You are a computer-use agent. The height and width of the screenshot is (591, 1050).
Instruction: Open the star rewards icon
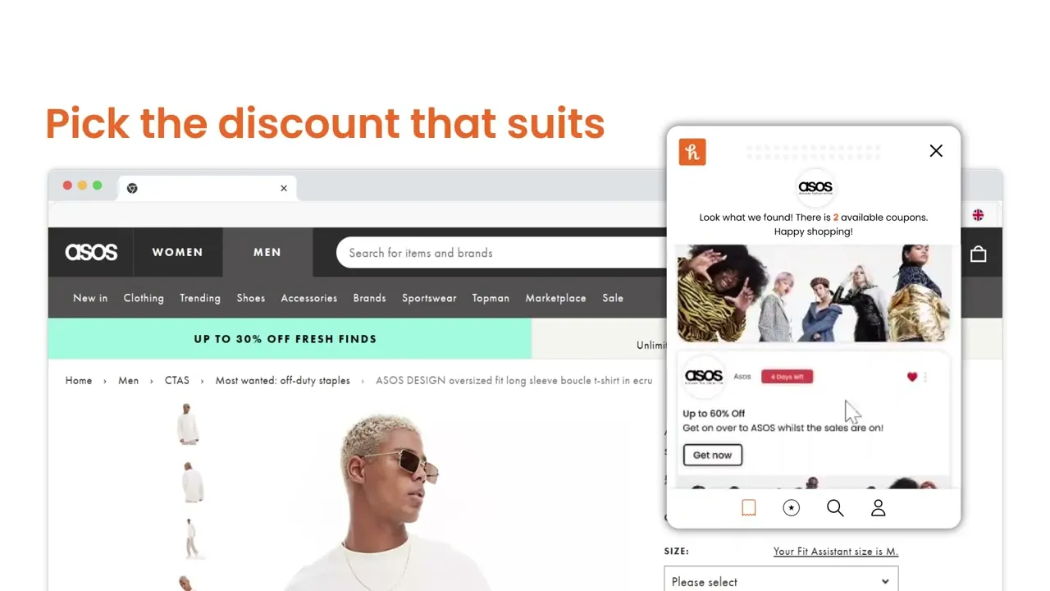click(x=792, y=508)
